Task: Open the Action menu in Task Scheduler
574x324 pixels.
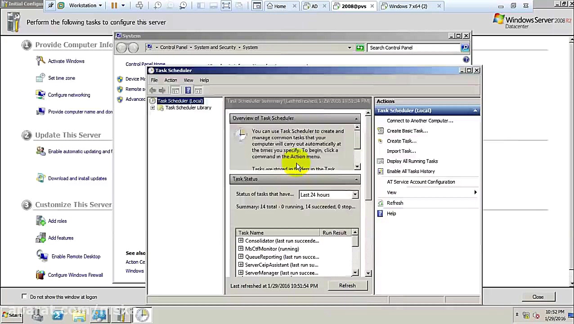Action: tap(170, 80)
